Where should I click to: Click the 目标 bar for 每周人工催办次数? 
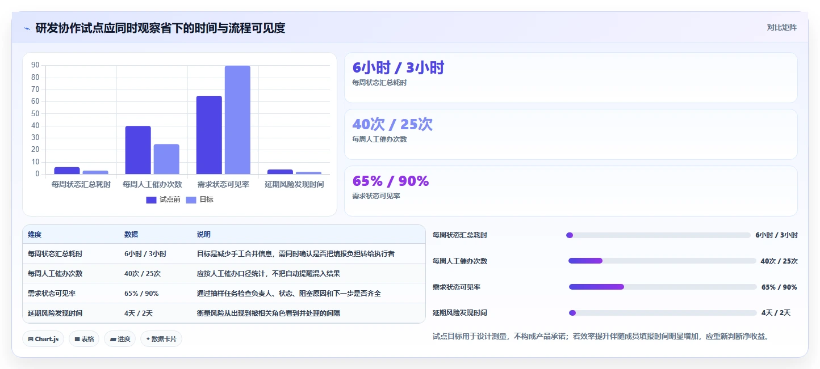166,159
